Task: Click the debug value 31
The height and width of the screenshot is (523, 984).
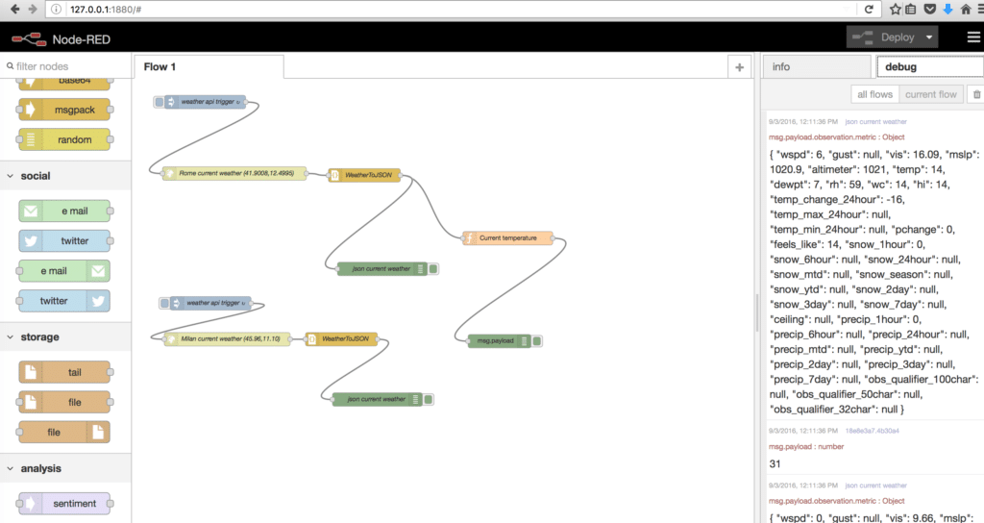Action: coord(775,464)
